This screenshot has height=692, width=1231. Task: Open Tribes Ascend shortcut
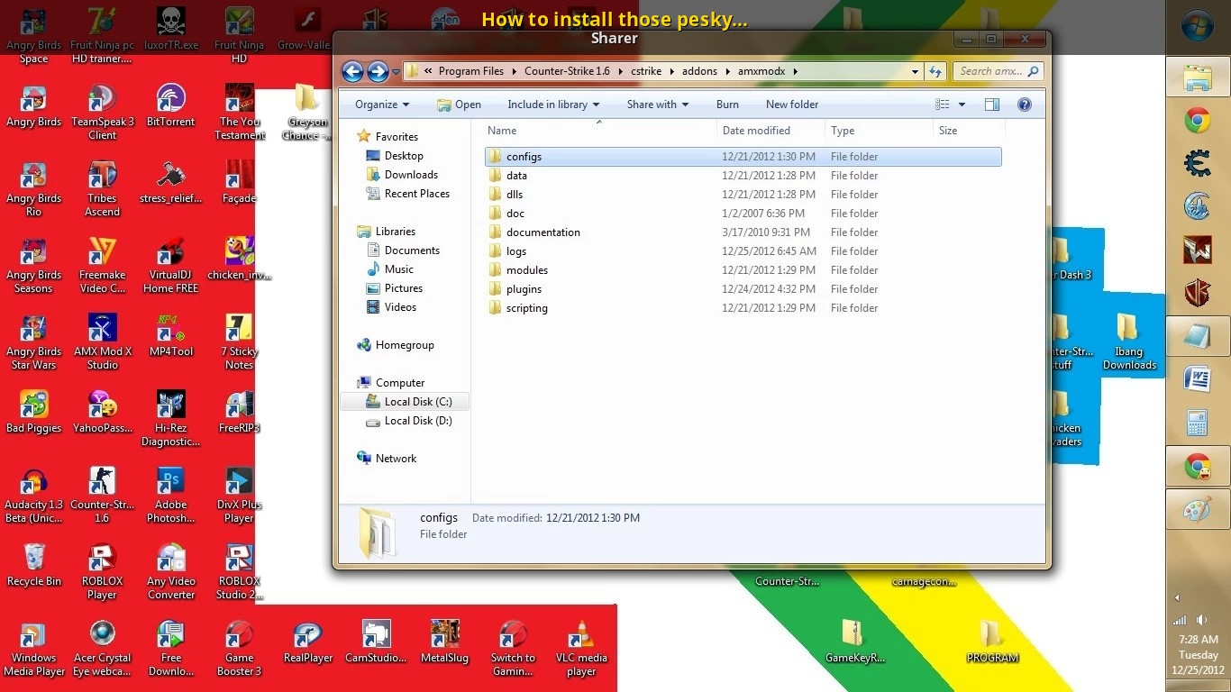coord(102,188)
